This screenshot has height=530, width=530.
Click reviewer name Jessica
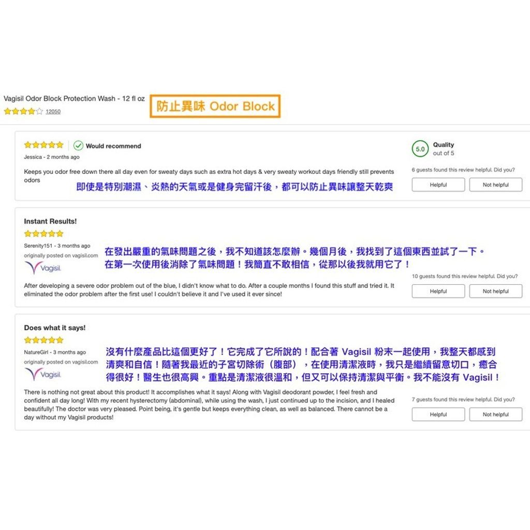point(32,157)
